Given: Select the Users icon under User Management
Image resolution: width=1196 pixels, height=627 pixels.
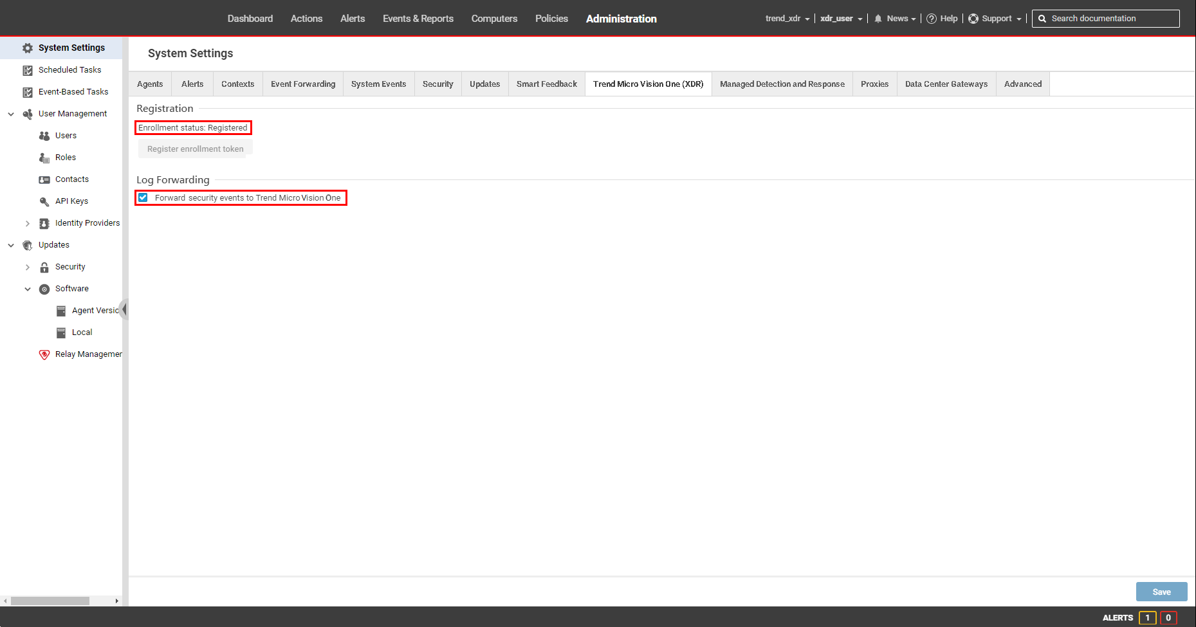Looking at the screenshot, I should [44, 135].
